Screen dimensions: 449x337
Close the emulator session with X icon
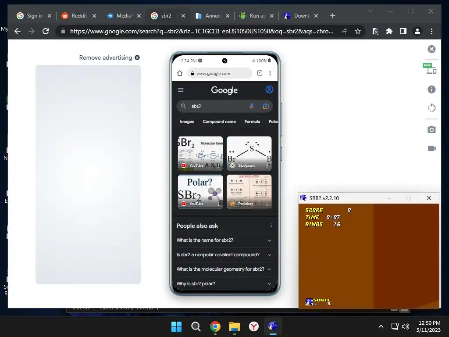(431, 49)
